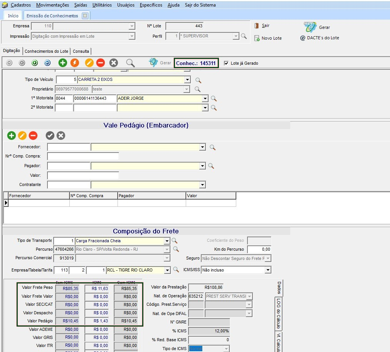Image resolution: width=390 pixels, height=352 pixels.
Task: Click the yellow pencil edit toolbar icon
Action: pyautogui.click(x=89, y=63)
